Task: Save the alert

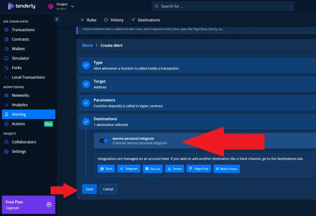Action: [90, 189]
